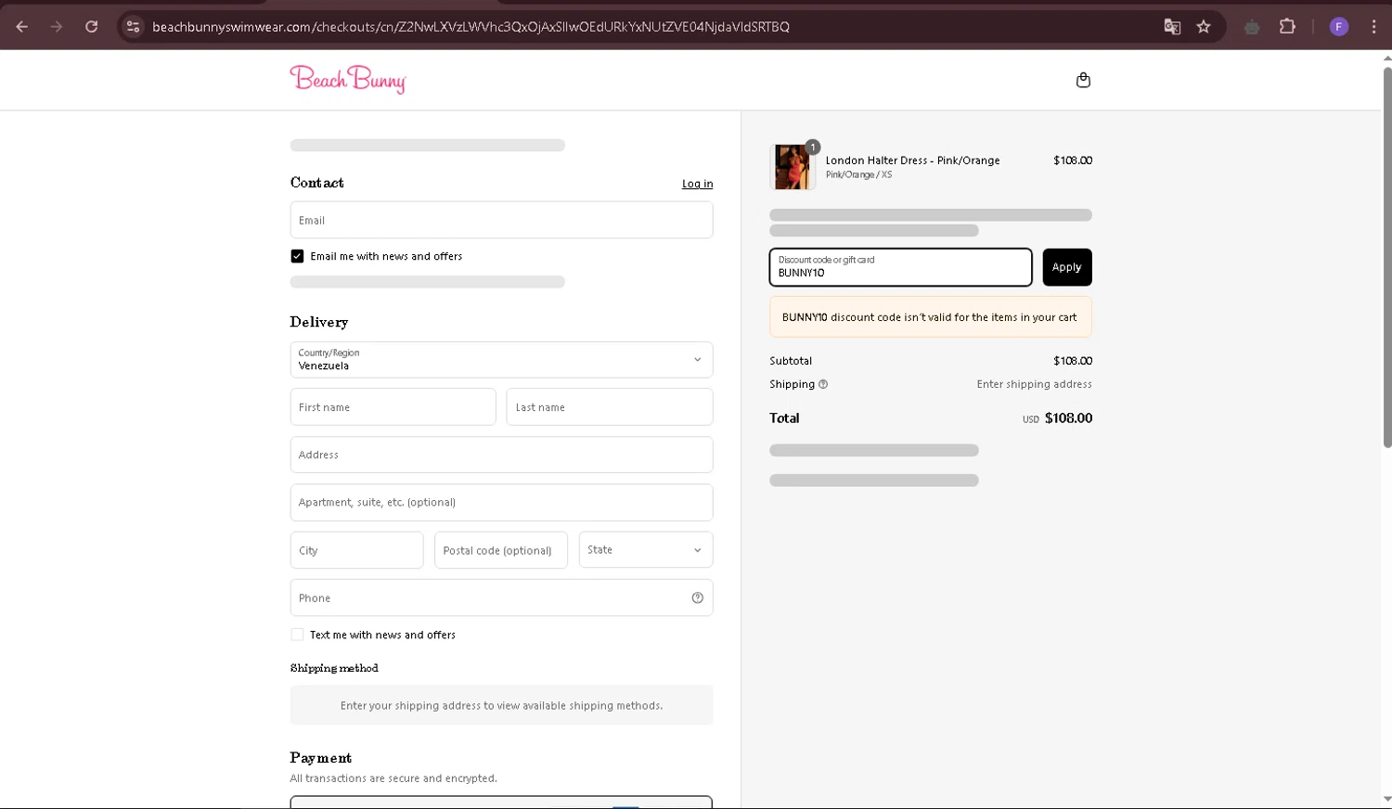Screen dimensions: 1392x809
Task: Apply the discount code
Action: [1066, 267]
